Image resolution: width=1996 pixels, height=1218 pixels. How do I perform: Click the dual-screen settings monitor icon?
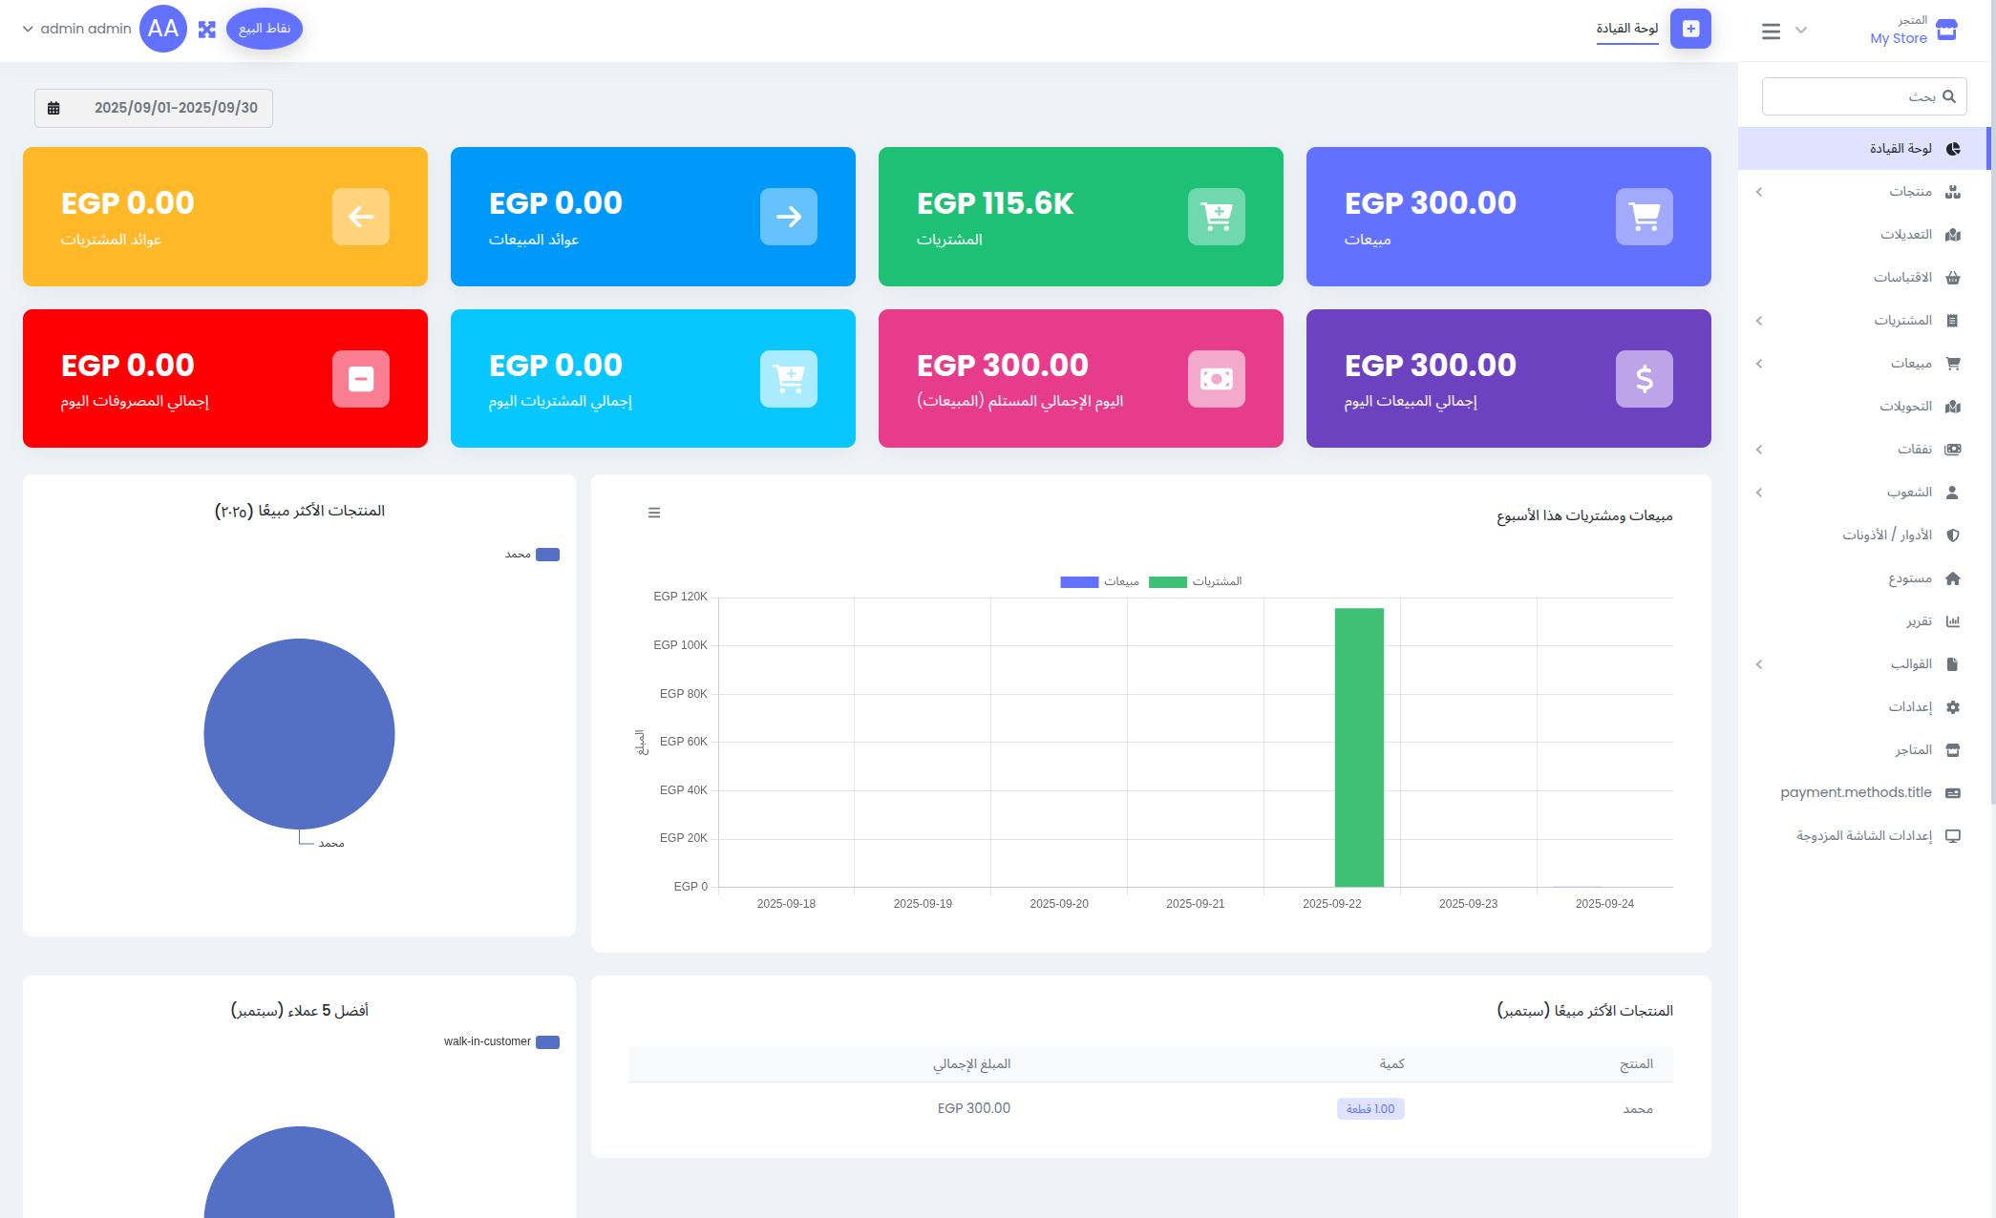point(1953,835)
